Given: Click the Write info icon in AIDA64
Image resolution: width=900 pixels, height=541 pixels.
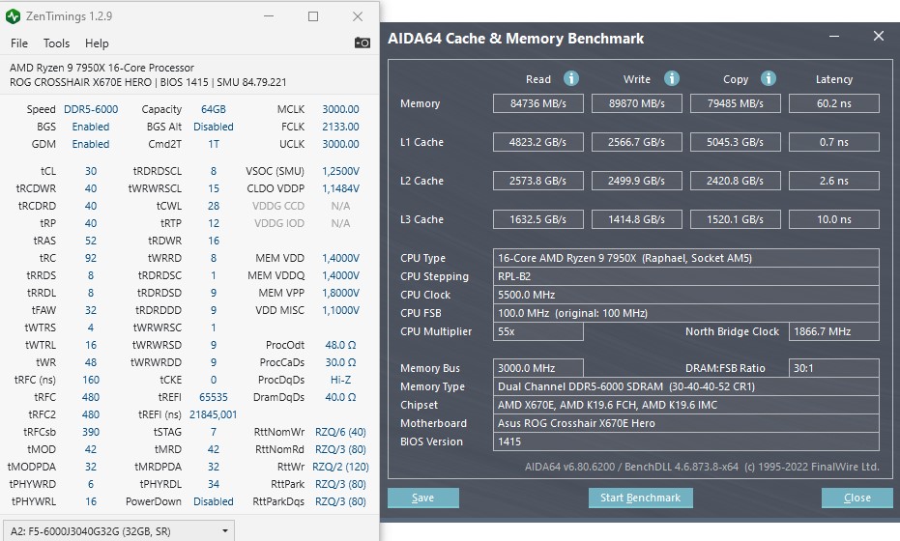Looking at the screenshot, I should (672, 78).
